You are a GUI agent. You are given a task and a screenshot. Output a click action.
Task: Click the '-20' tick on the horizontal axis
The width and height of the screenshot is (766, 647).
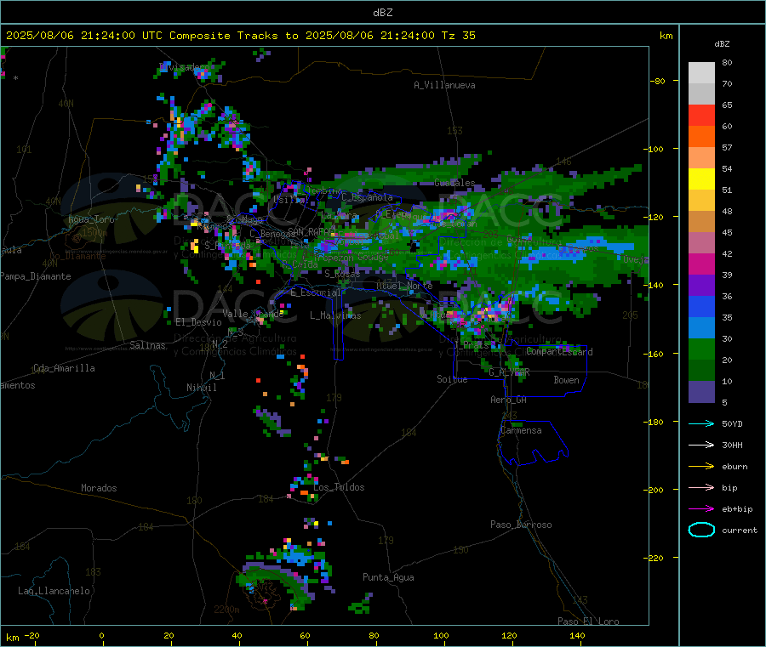(x=31, y=636)
